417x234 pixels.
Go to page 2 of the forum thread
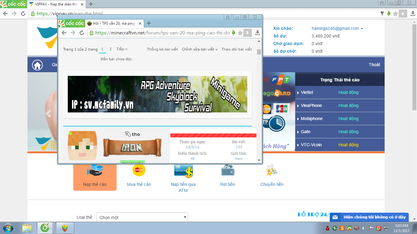(x=111, y=49)
